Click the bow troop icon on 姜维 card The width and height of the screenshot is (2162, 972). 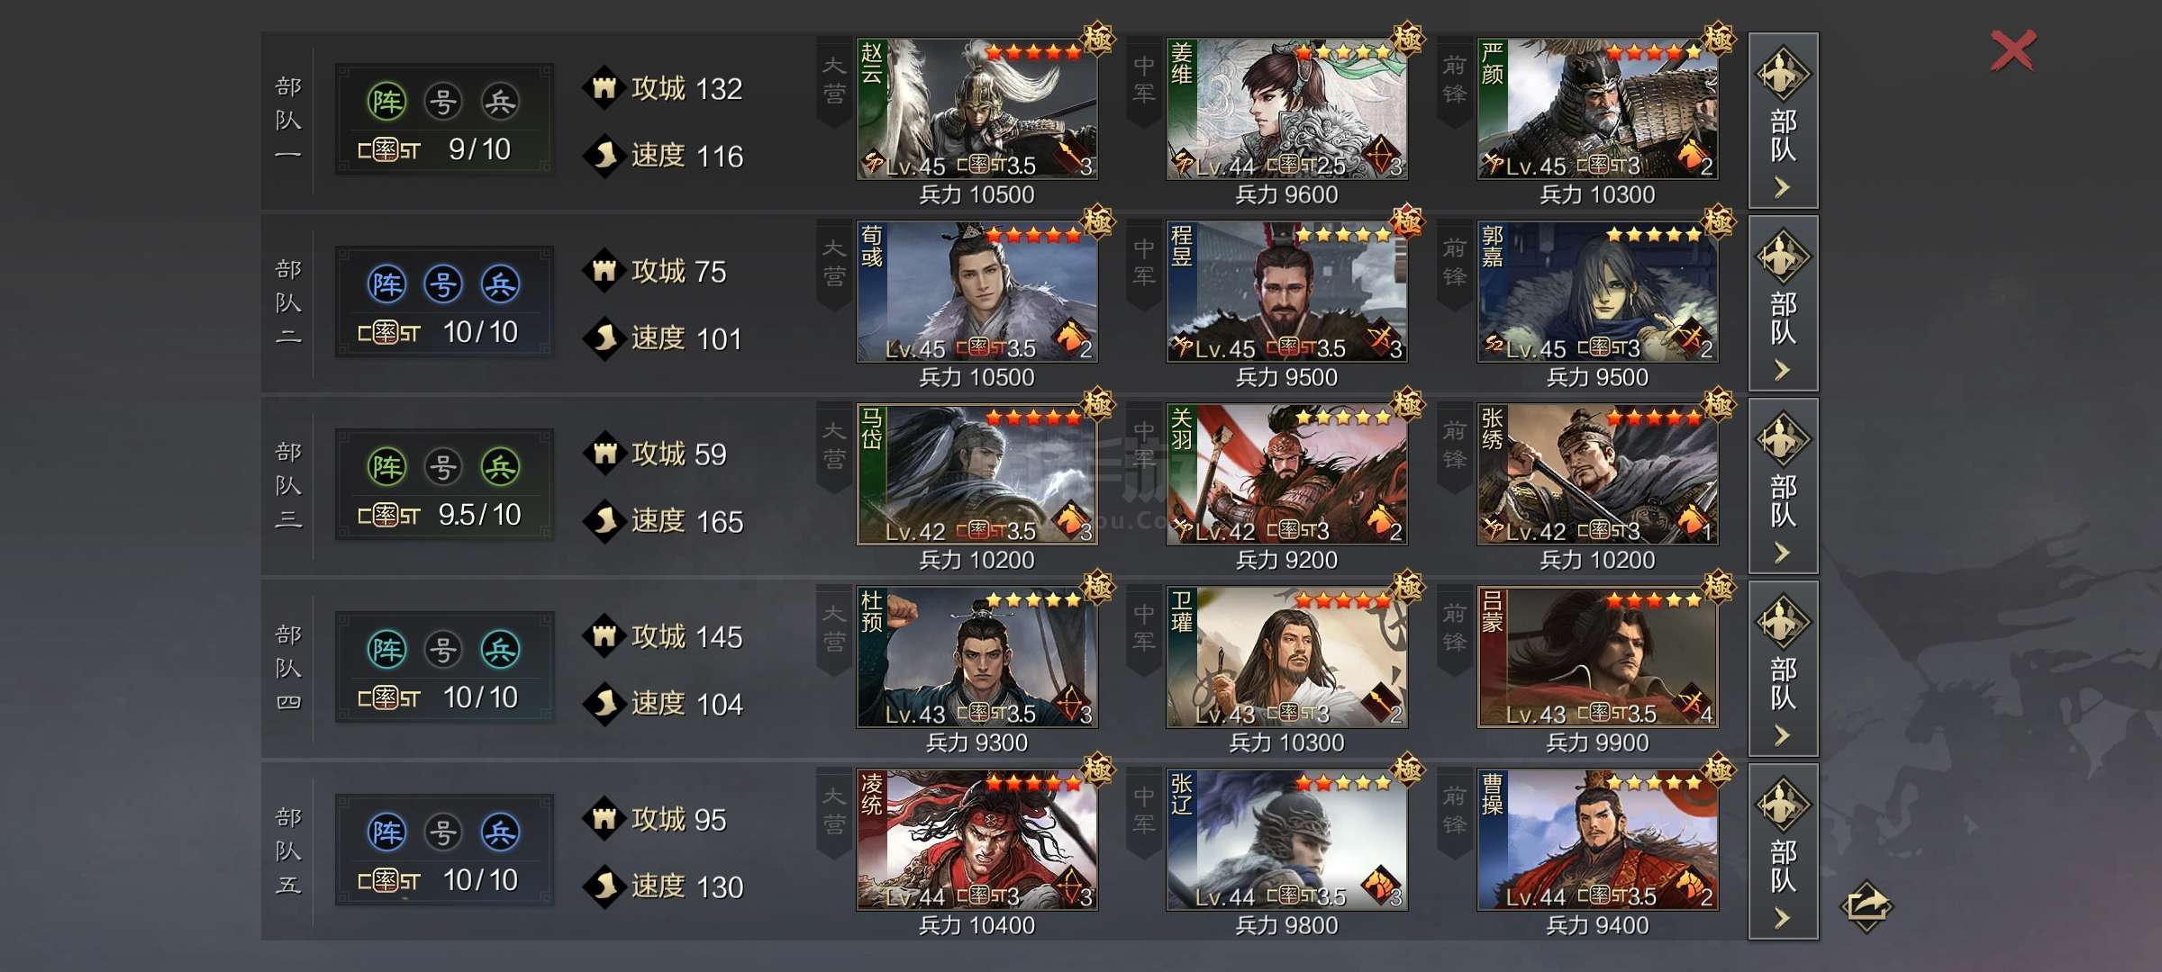(x=1380, y=155)
